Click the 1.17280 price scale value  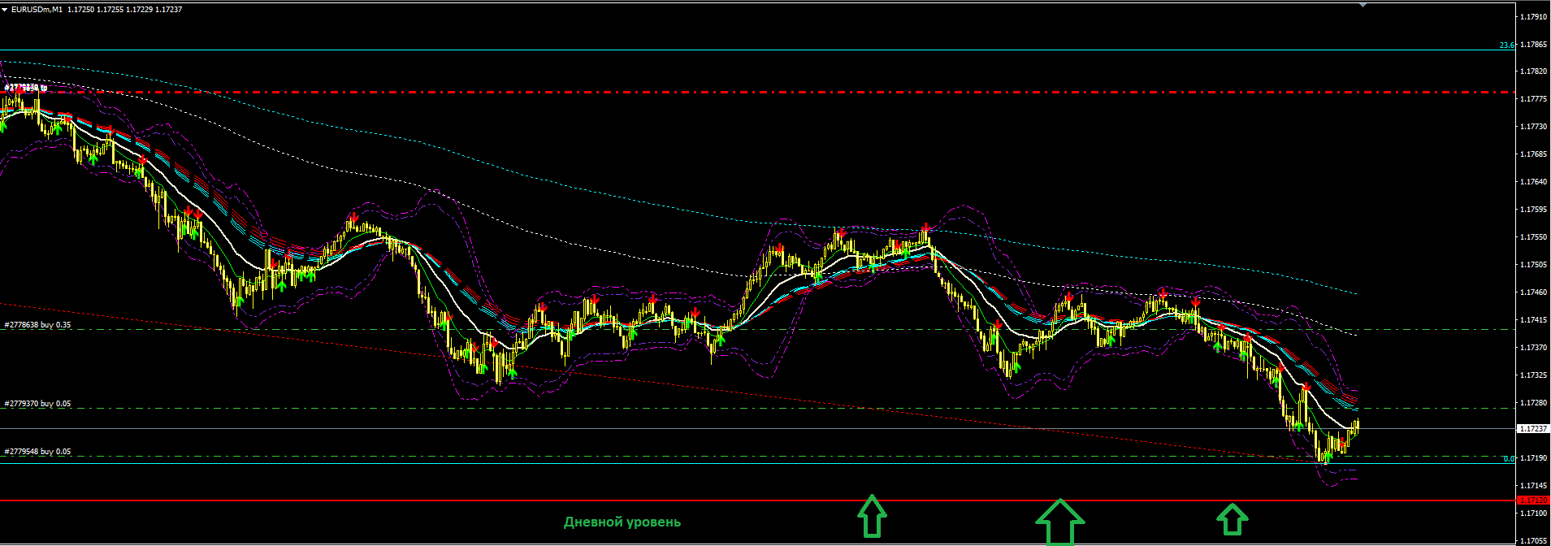(x=1533, y=403)
